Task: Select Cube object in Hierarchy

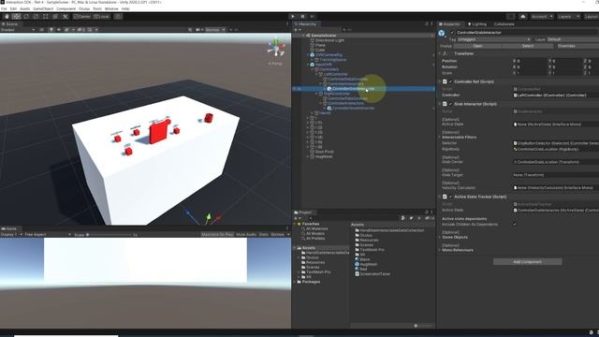Action: [x=320, y=50]
